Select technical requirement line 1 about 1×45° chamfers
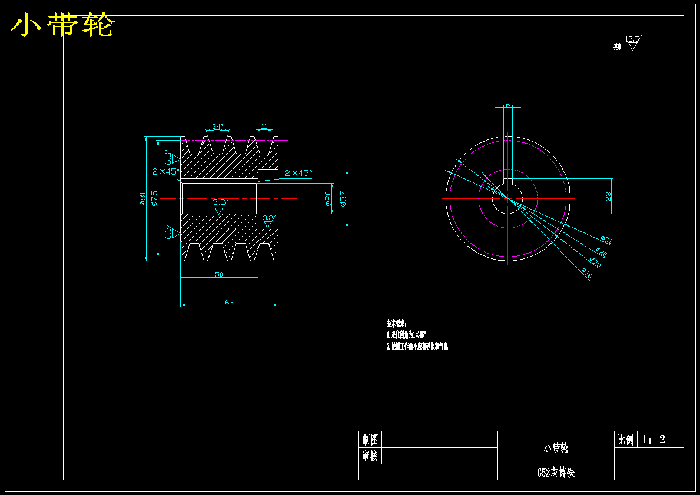Screen dimensions: 700x495 [406, 335]
